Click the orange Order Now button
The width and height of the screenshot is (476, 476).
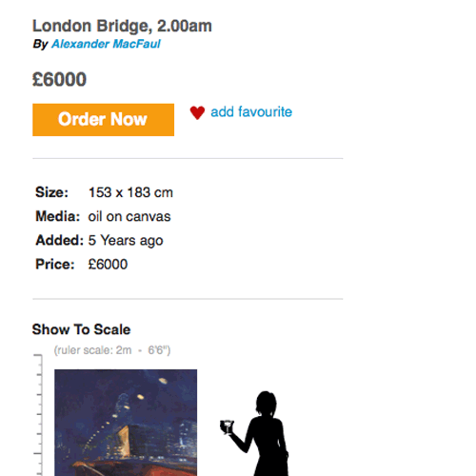point(103,120)
